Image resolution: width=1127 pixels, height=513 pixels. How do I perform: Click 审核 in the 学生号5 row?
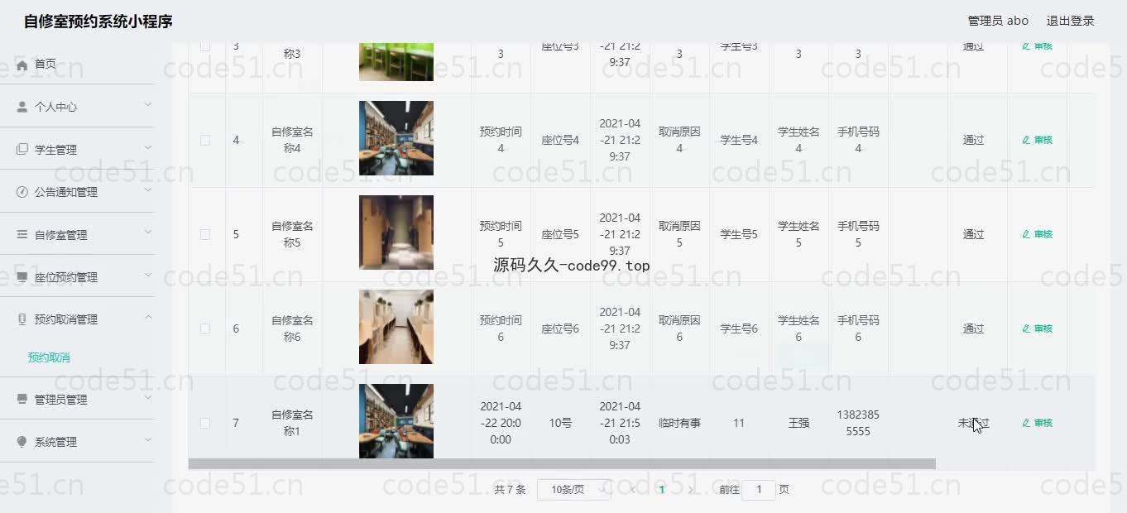[x=1038, y=234]
